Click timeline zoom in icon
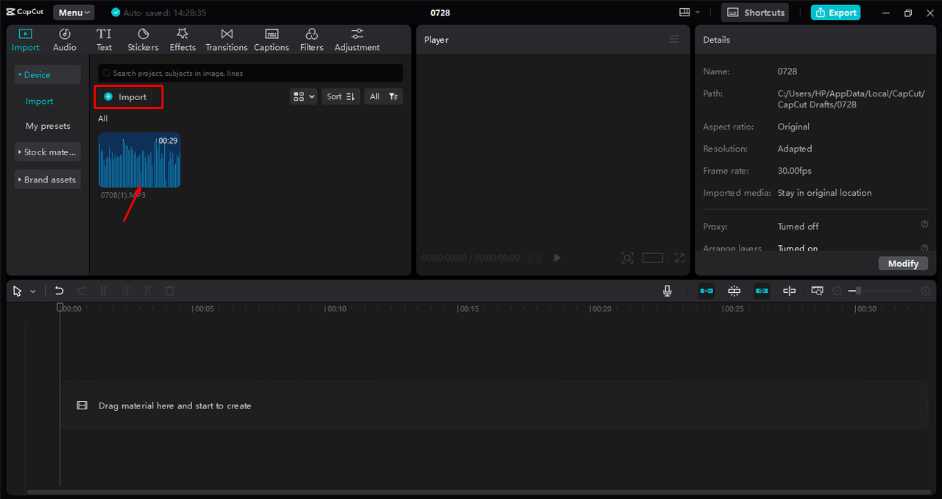This screenshot has height=499, width=942. 925,291
